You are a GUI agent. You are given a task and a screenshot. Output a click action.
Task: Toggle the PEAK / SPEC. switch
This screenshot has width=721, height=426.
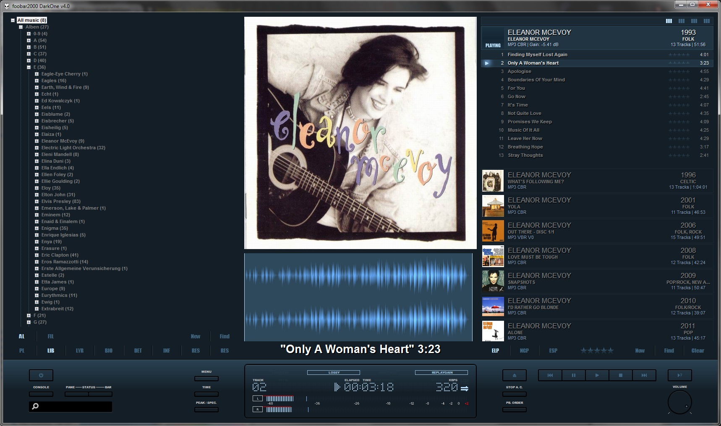206,410
